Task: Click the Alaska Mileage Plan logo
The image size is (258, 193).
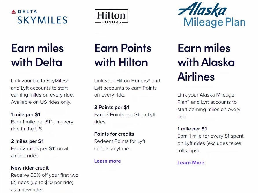Action: click(x=211, y=15)
